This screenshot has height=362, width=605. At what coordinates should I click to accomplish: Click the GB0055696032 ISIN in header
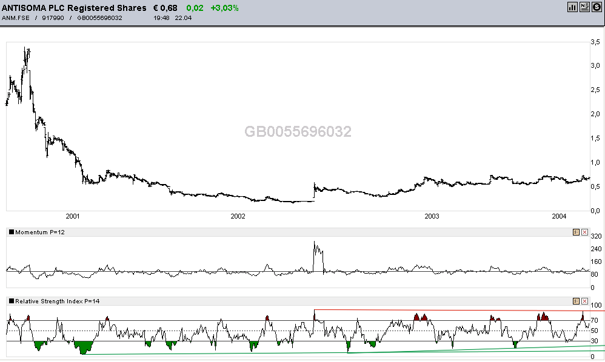(99, 18)
